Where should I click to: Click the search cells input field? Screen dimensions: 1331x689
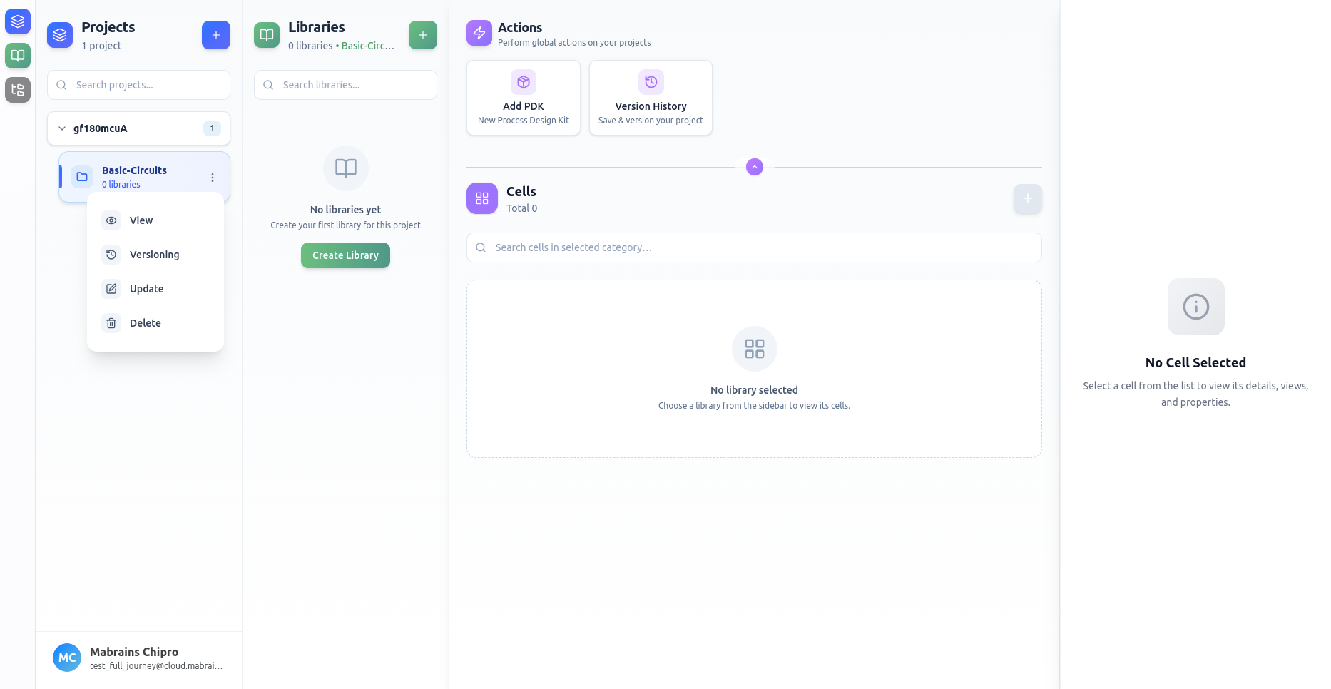(x=753, y=247)
